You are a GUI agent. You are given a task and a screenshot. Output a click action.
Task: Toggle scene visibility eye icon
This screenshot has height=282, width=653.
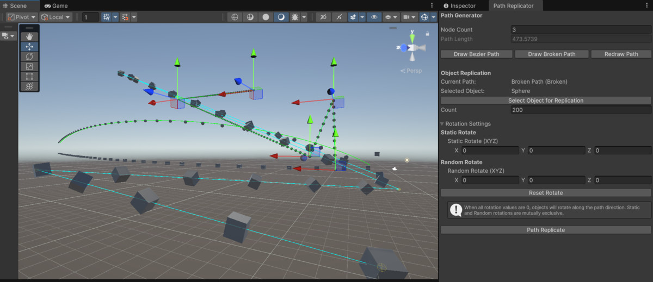[x=374, y=17]
